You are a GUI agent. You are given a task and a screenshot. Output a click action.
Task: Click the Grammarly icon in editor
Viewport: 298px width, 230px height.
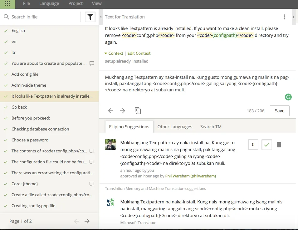pos(288,97)
